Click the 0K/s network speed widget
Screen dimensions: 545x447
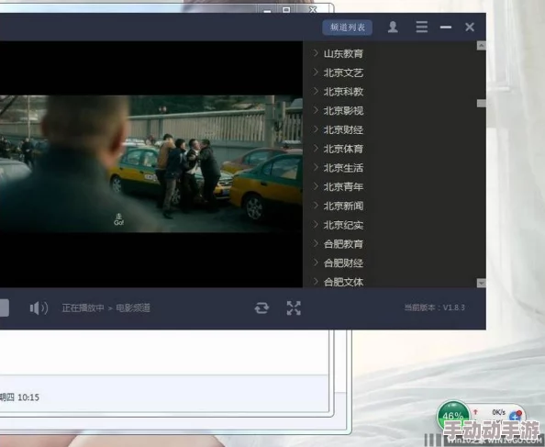tap(499, 412)
